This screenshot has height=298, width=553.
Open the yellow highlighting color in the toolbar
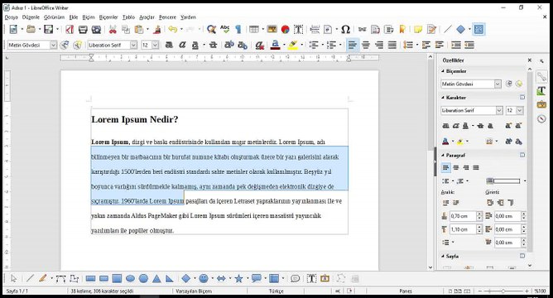pos(293,46)
